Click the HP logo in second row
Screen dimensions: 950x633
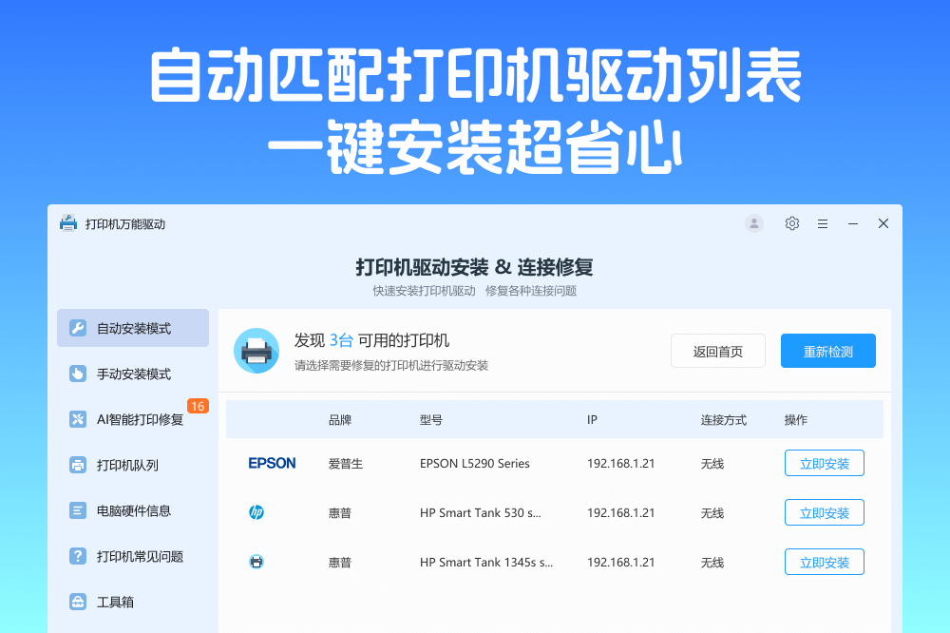[256, 512]
